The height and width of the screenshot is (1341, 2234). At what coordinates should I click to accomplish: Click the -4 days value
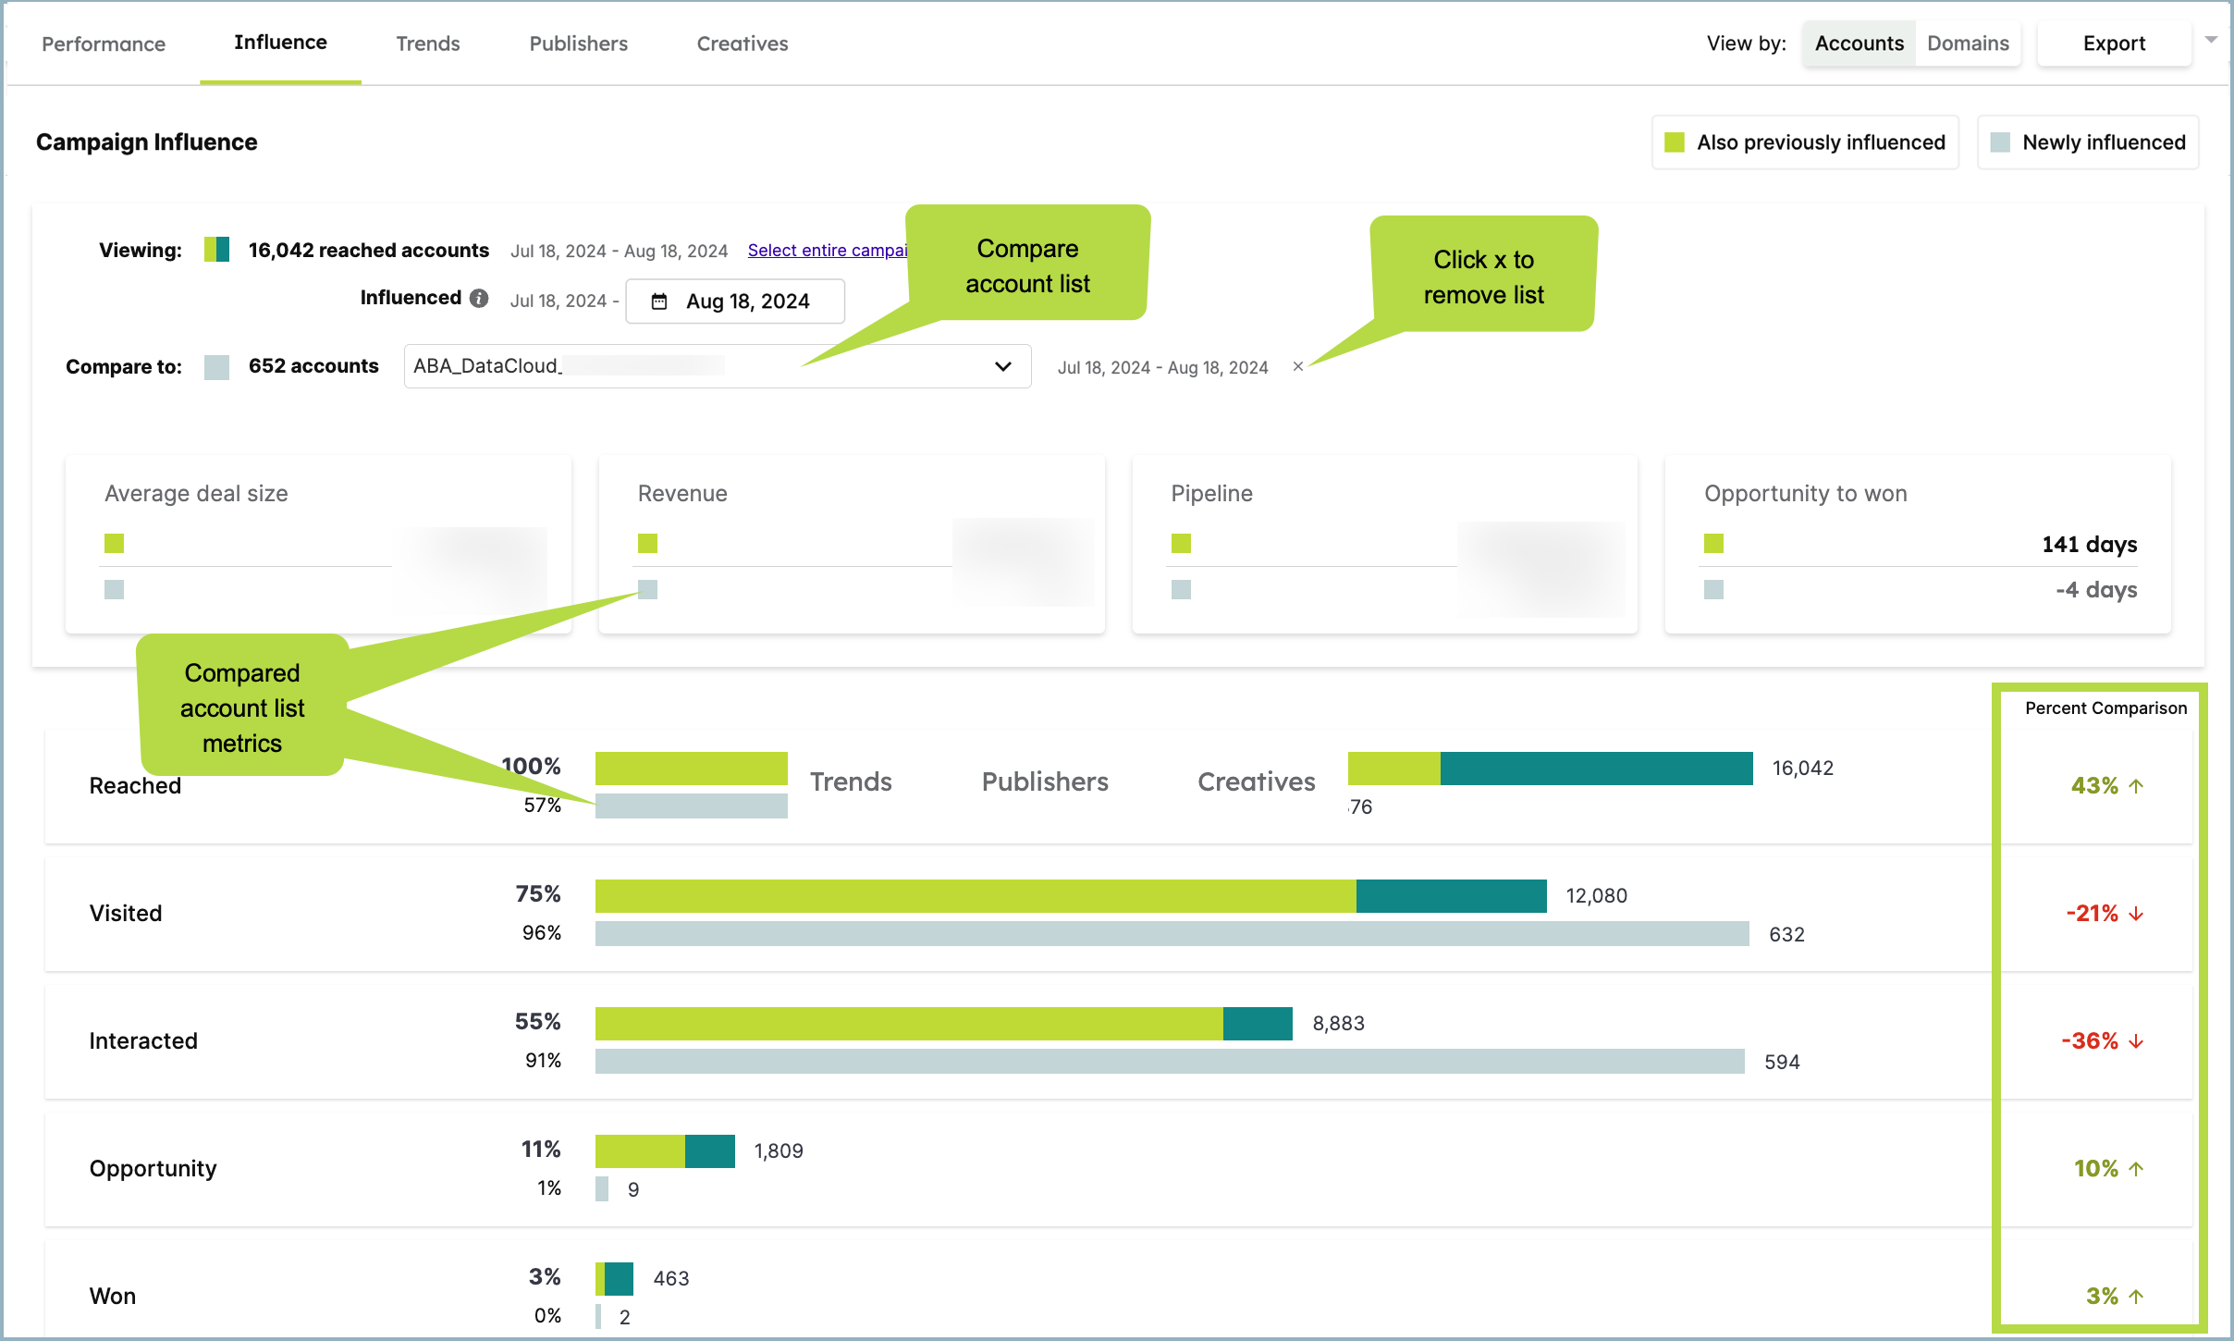tap(2096, 589)
